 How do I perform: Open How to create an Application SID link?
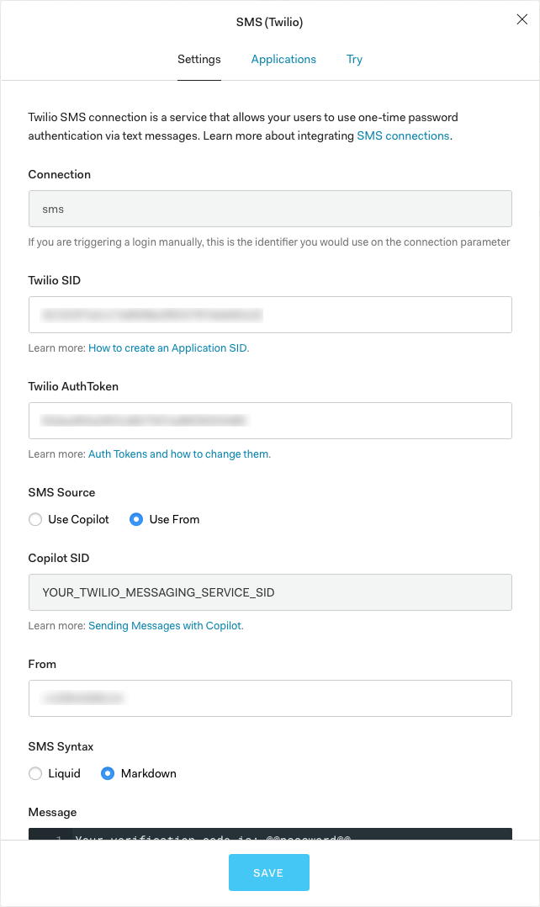[x=167, y=348]
